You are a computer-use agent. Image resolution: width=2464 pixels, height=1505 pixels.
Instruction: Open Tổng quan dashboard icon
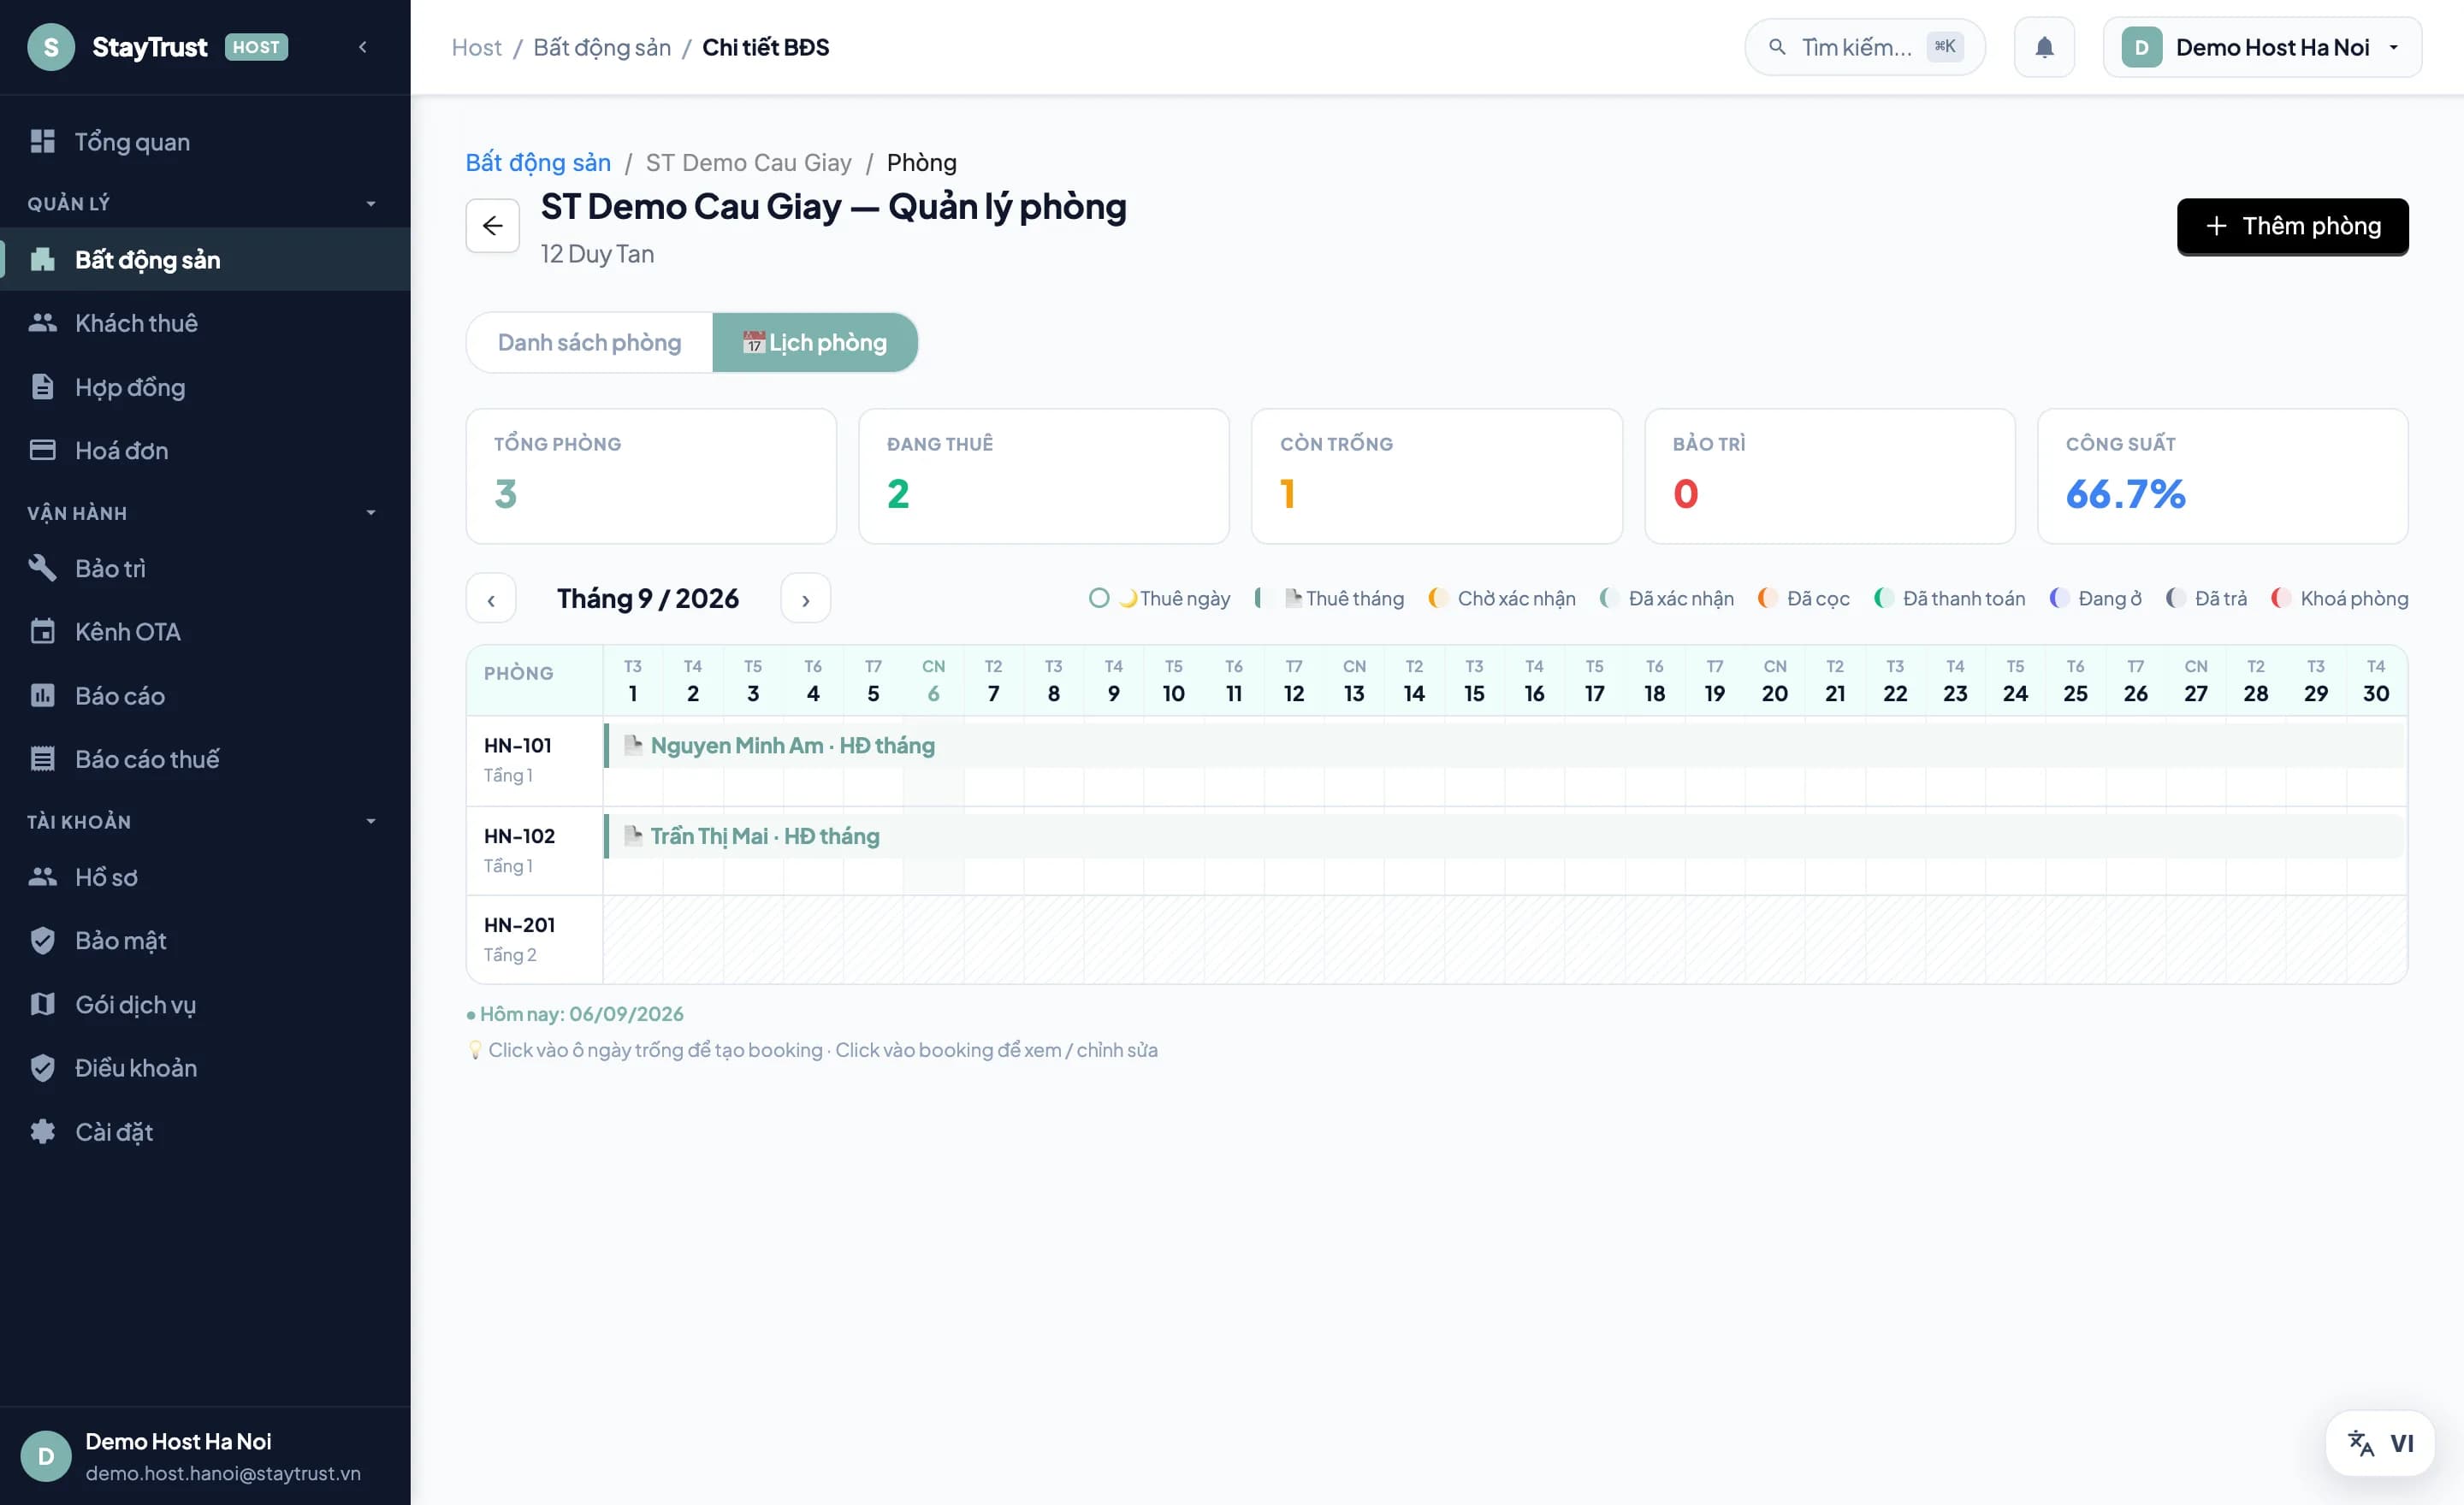pos(42,142)
